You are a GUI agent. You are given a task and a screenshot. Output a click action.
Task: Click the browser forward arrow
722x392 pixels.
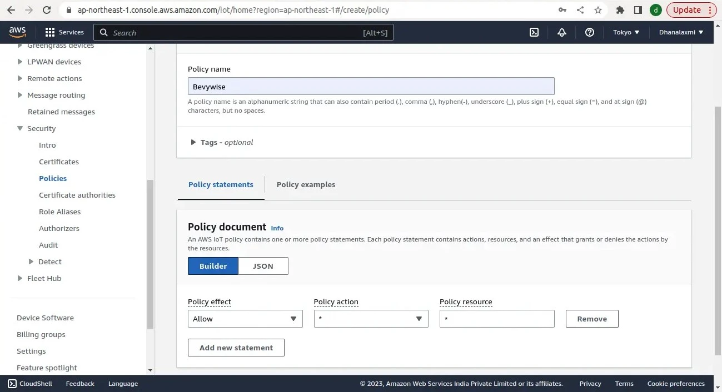point(29,10)
